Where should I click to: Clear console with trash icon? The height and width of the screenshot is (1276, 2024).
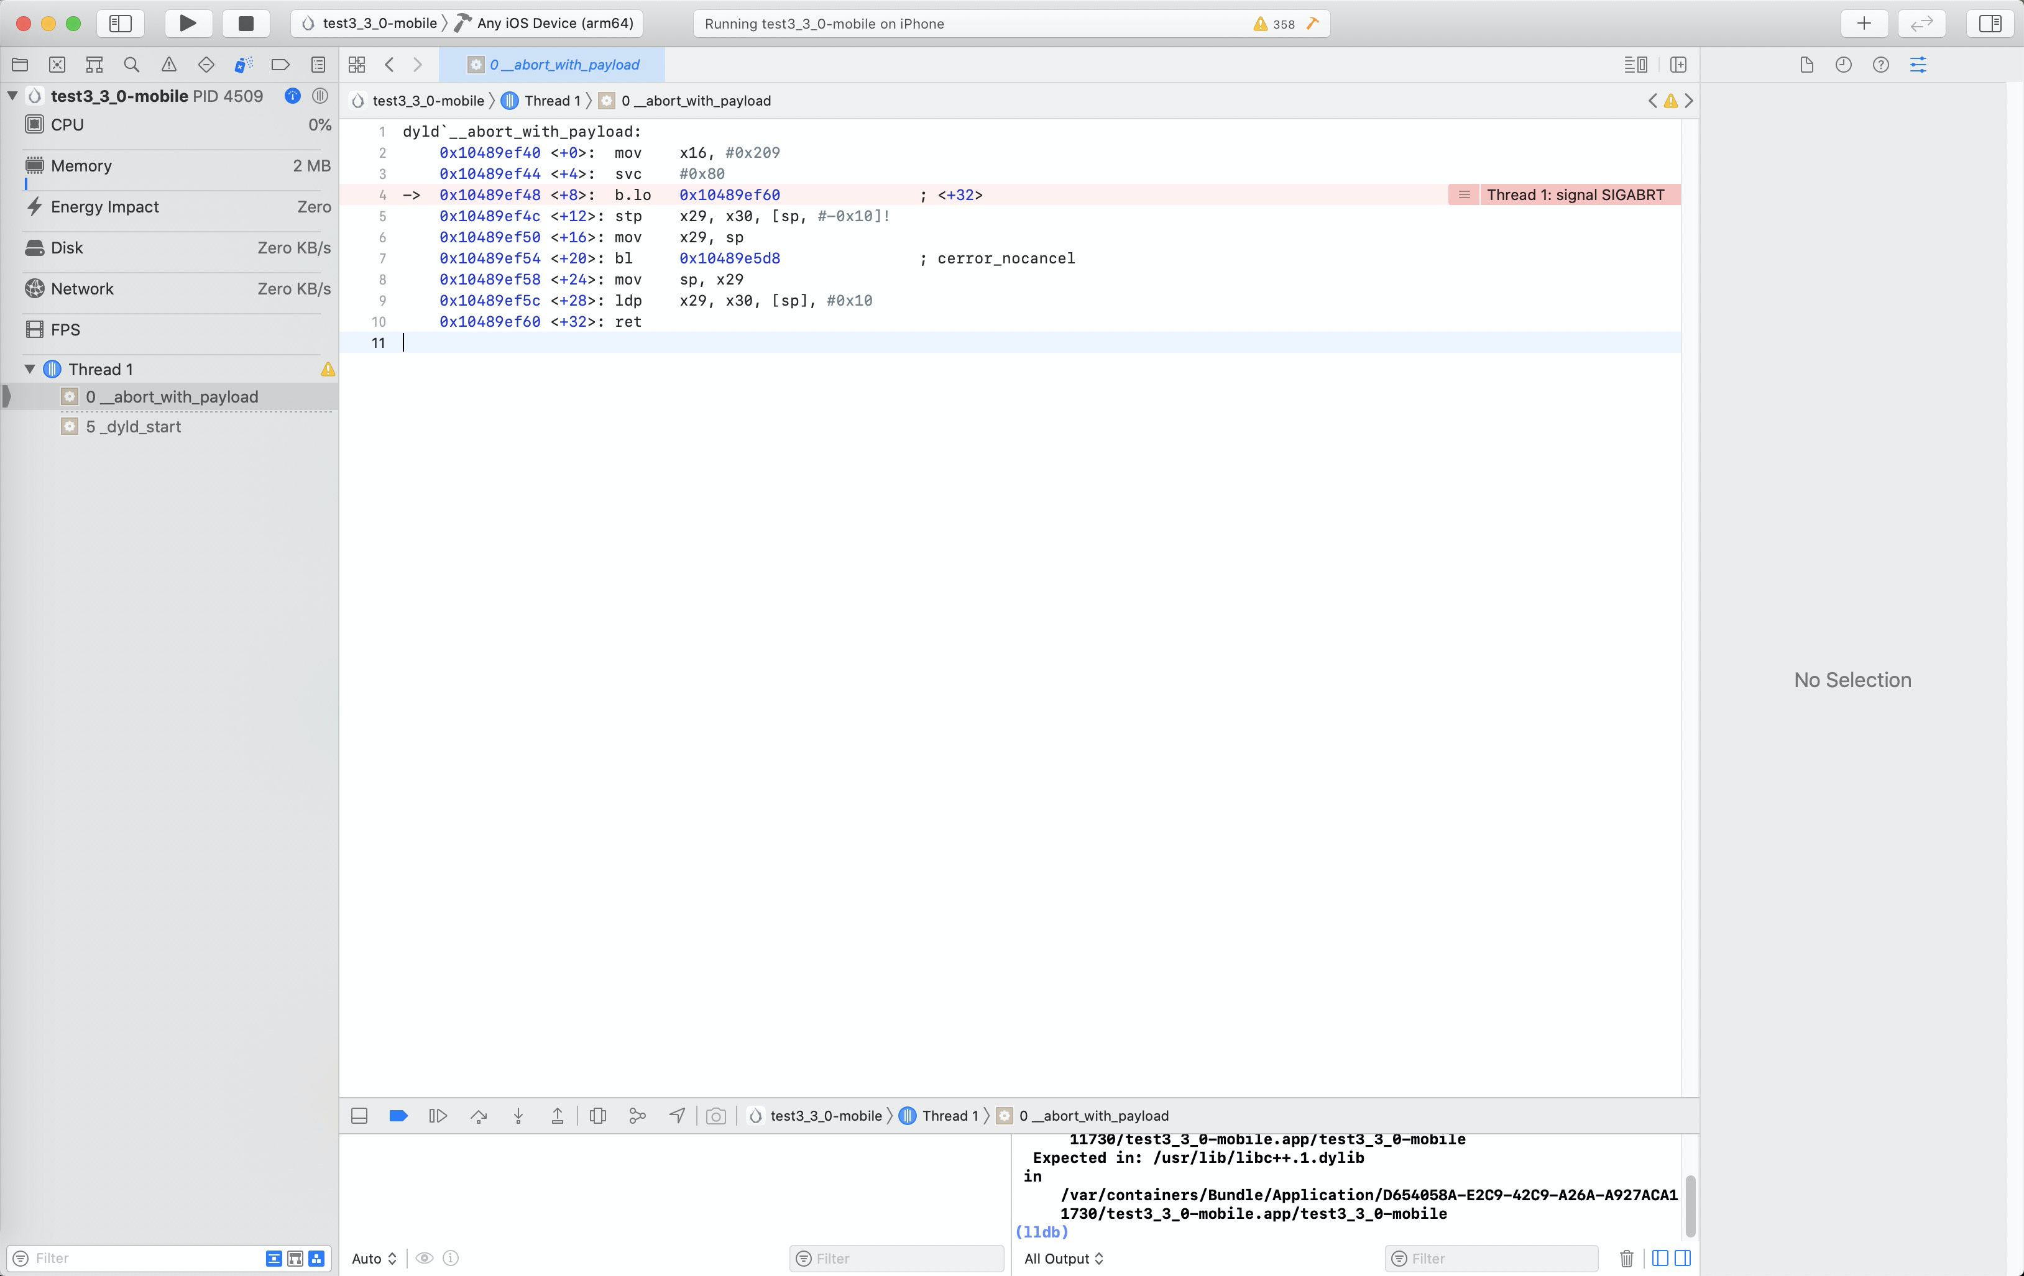1626,1259
